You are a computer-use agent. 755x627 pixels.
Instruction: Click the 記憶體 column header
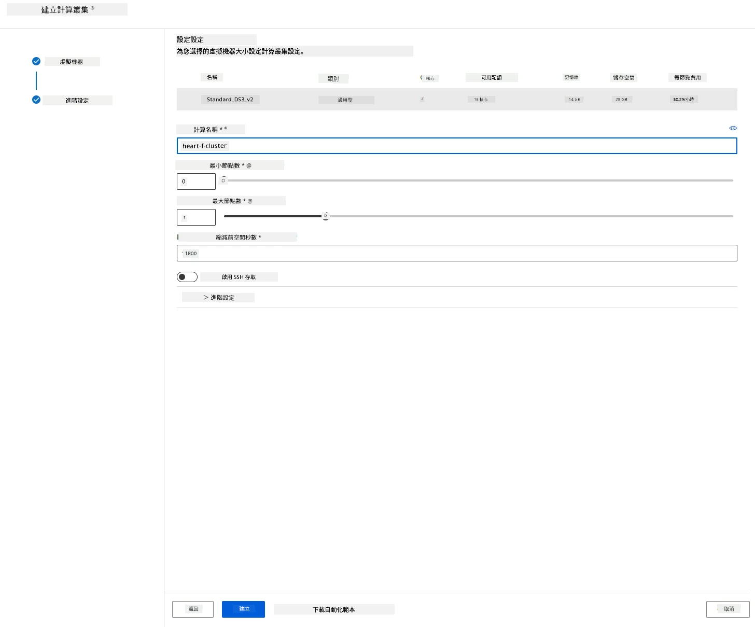(571, 77)
